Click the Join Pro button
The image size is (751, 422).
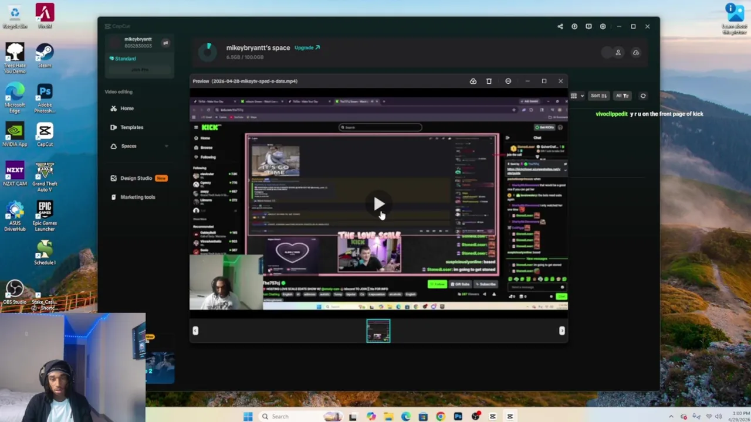(x=140, y=70)
